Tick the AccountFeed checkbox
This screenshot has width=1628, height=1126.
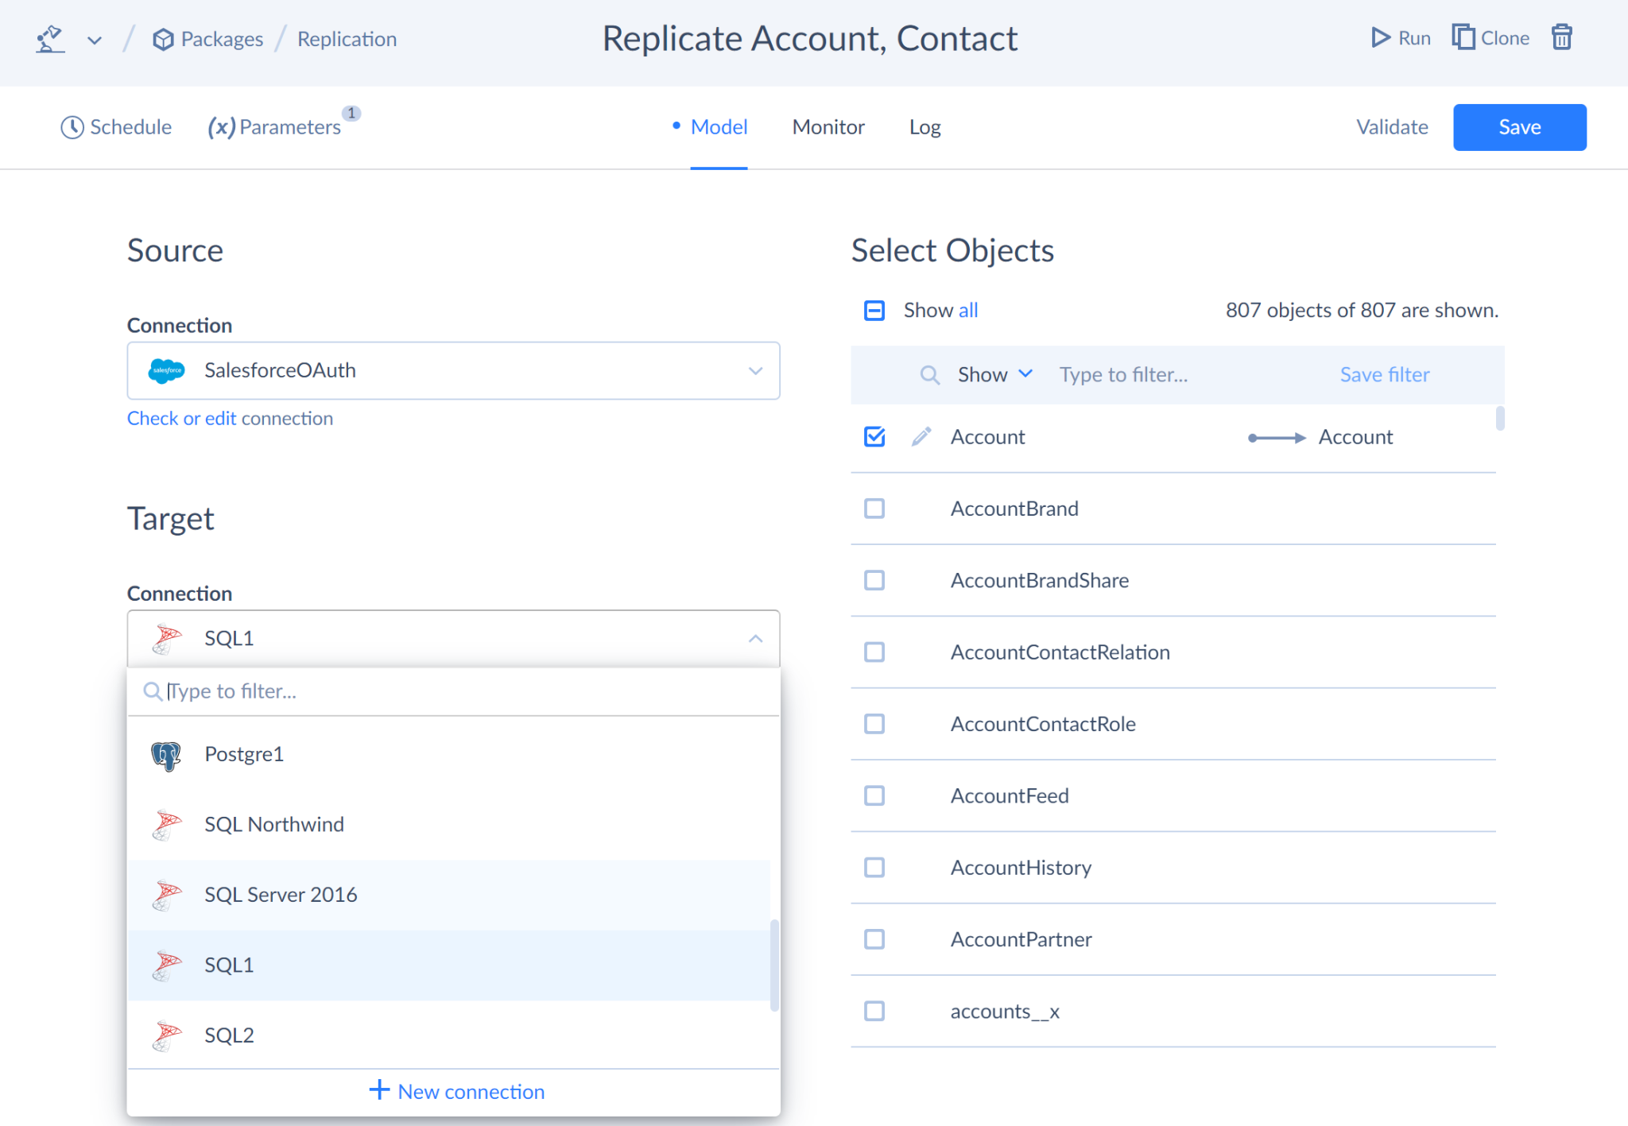pos(874,795)
